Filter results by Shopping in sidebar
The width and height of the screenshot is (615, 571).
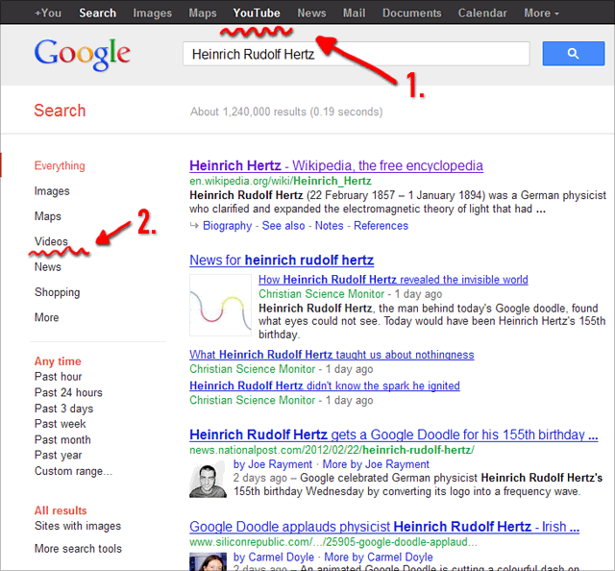[58, 292]
